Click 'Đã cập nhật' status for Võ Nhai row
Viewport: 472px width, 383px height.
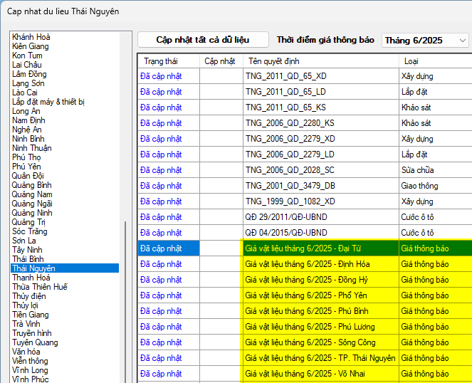(169, 374)
